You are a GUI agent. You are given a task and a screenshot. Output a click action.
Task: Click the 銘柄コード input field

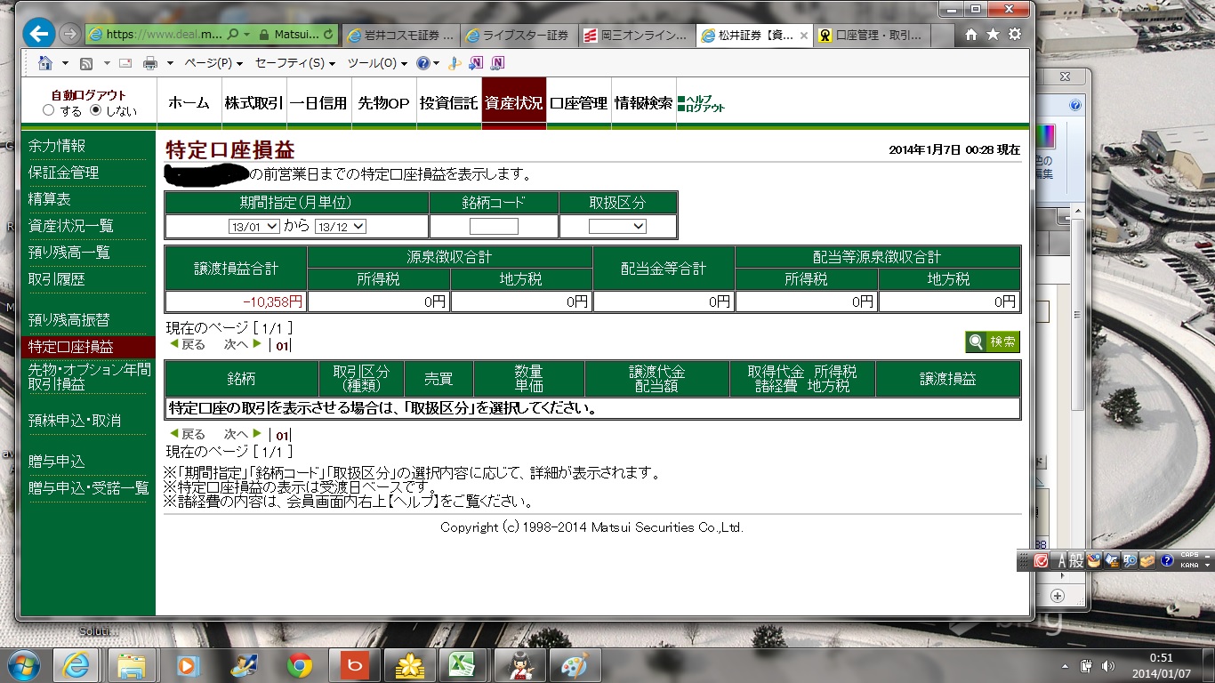(x=494, y=227)
